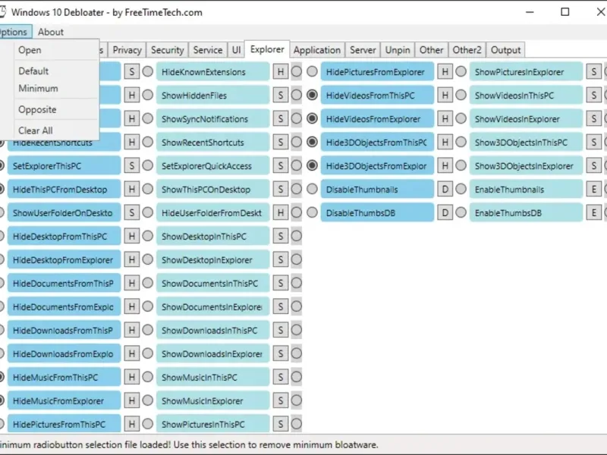Click the Show3DObjectsInThisPC button
The image size is (607, 455).
[x=526, y=143]
